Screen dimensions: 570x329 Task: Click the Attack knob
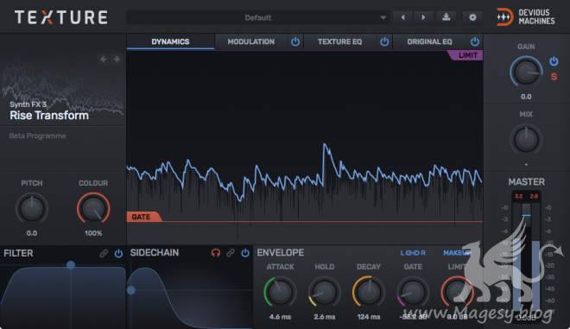280,292
